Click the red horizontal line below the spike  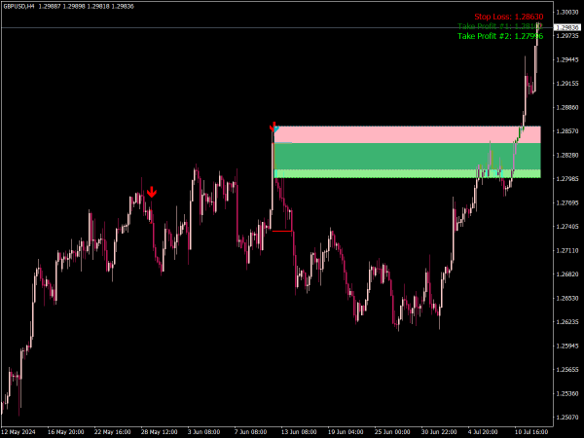[x=282, y=232]
